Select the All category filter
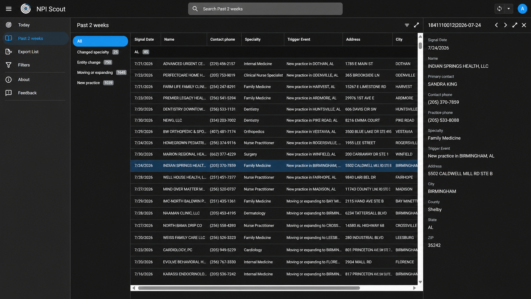Image resolution: width=531 pixels, height=299 pixels. click(100, 41)
